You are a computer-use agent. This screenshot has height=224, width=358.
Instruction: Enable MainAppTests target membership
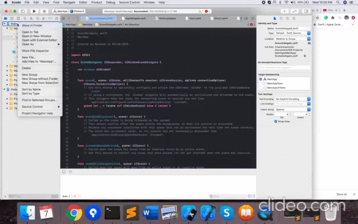pyautogui.click(x=261, y=83)
